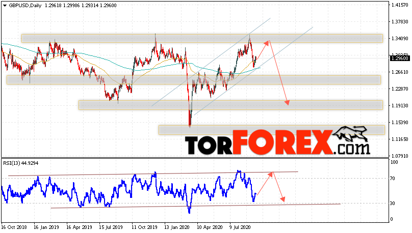Click date label 16 Oct 2018
412x233 pixels.
tap(14, 227)
